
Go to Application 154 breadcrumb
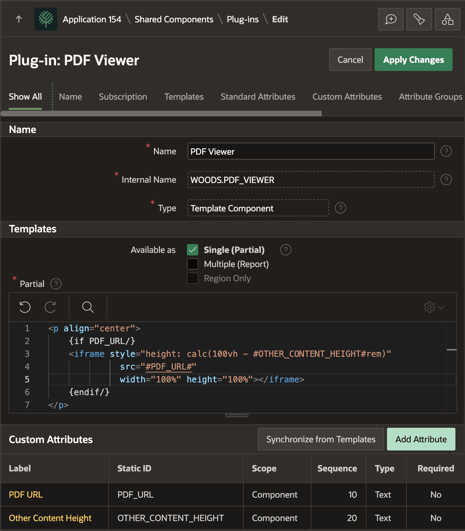pos(92,20)
